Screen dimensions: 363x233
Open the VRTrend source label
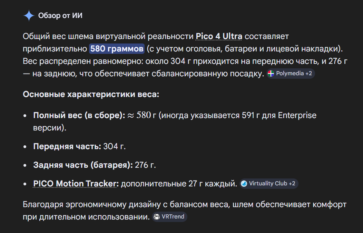coord(169,217)
